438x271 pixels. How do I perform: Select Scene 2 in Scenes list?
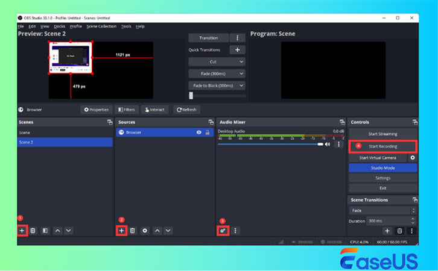click(x=65, y=142)
